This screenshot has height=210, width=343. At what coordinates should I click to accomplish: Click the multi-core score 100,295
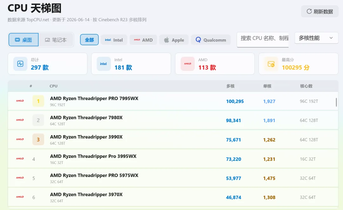[x=235, y=102]
